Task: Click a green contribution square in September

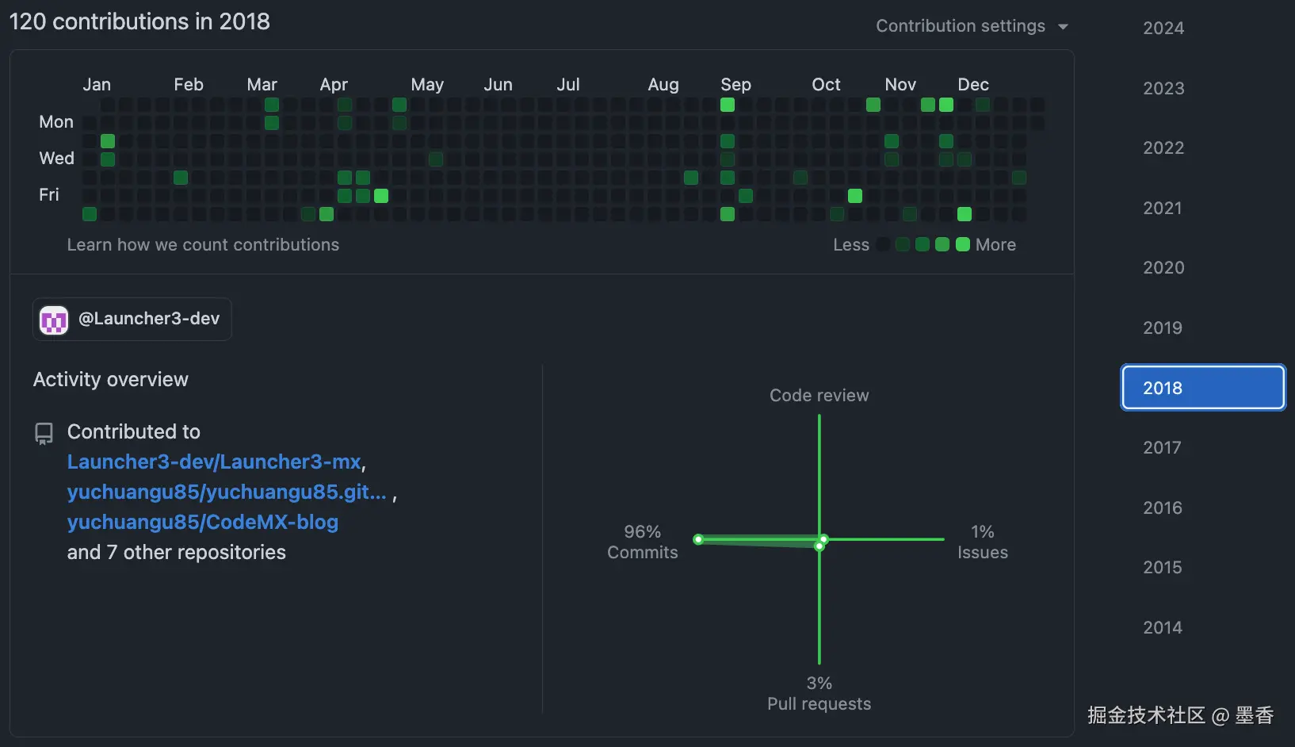Action: (x=727, y=104)
